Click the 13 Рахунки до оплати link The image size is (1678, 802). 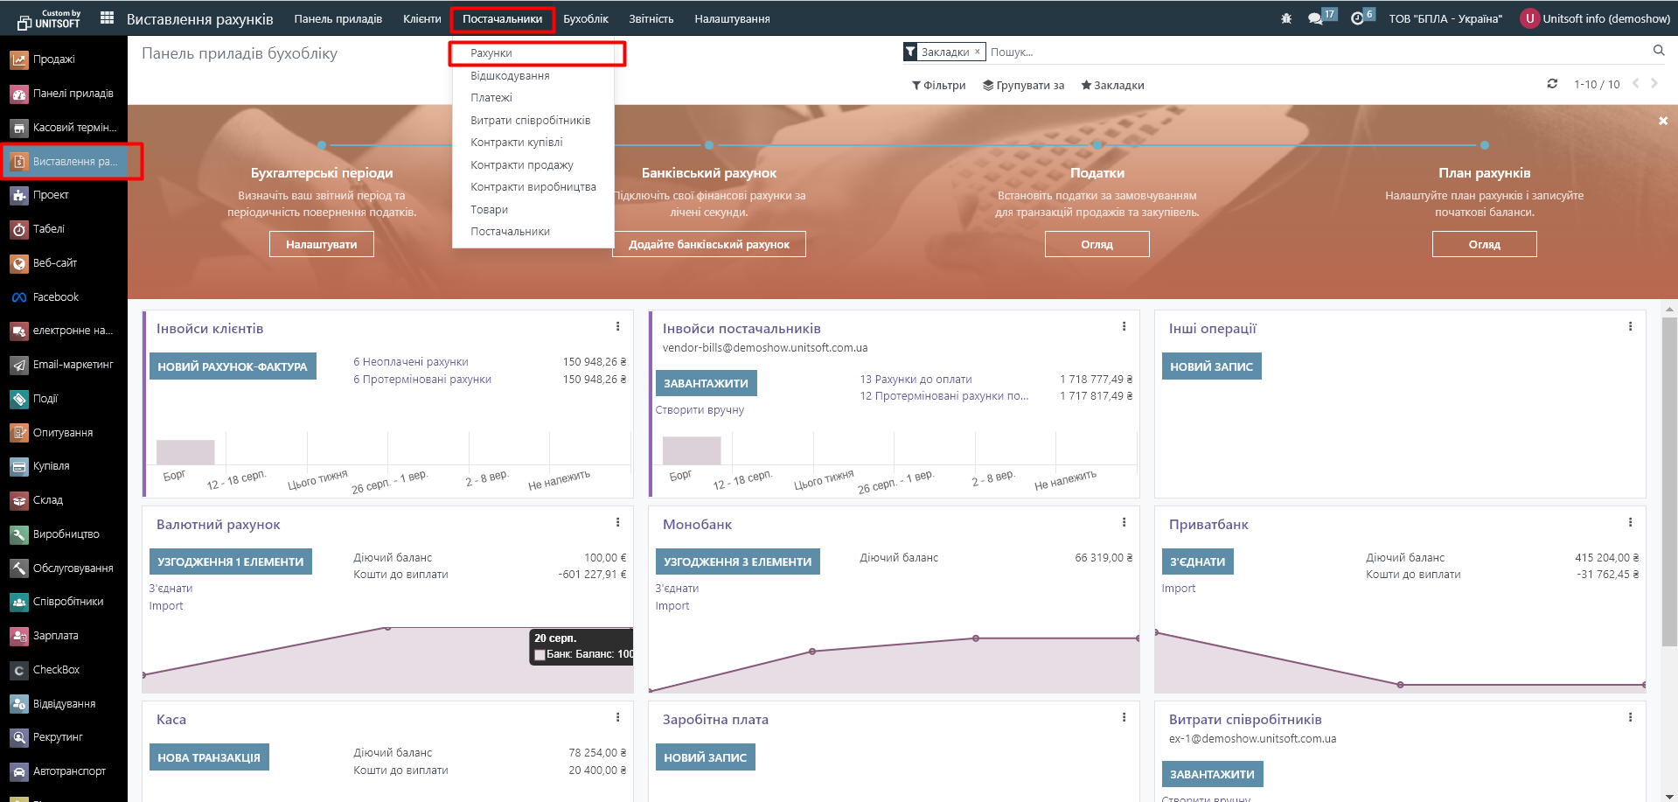click(x=916, y=380)
